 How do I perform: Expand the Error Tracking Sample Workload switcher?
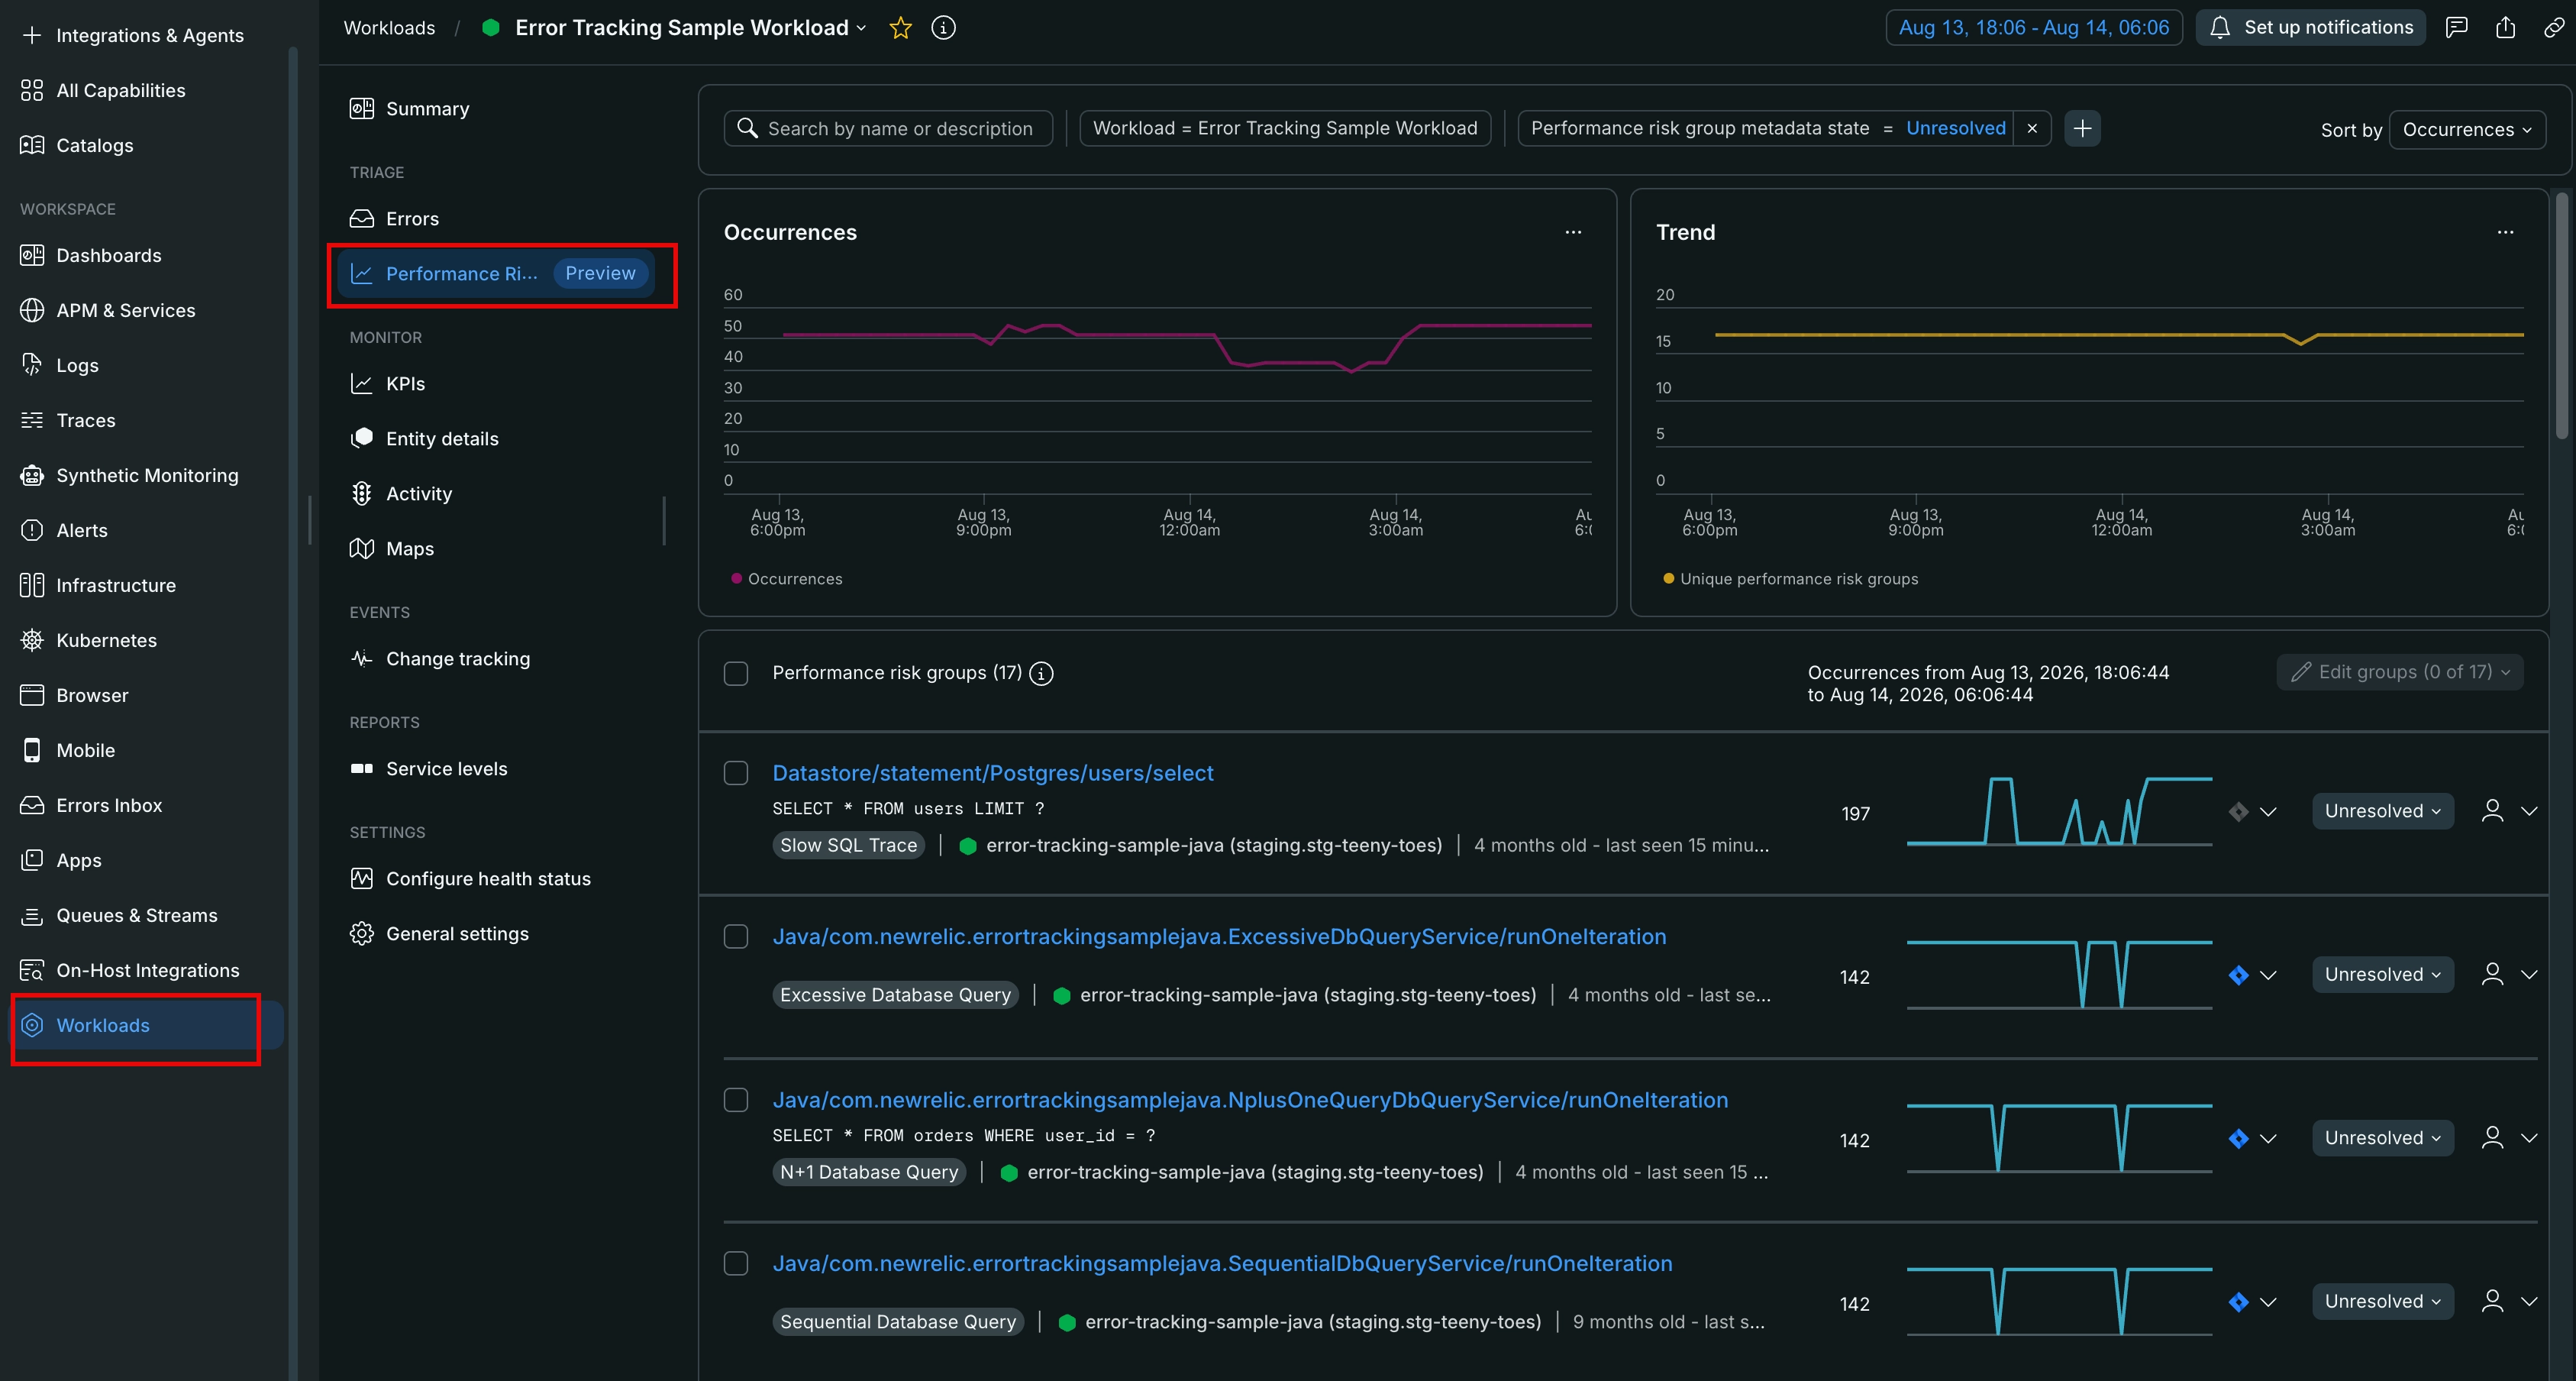[x=860, y=28]
